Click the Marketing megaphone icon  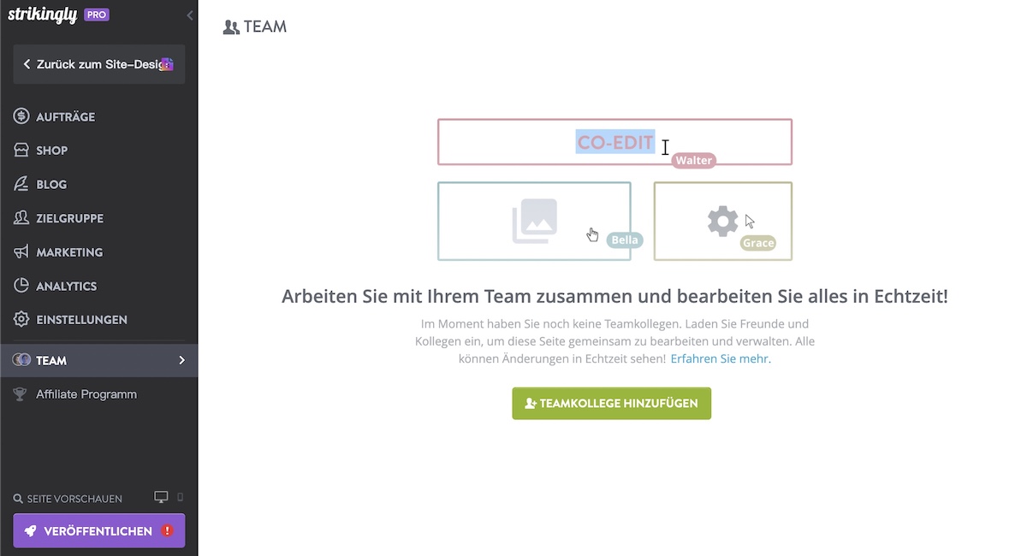21,252
